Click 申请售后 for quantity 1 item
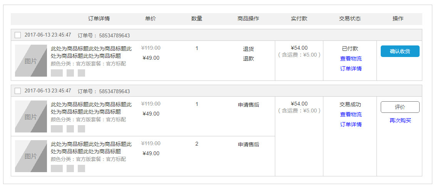 tap(248, 105)
